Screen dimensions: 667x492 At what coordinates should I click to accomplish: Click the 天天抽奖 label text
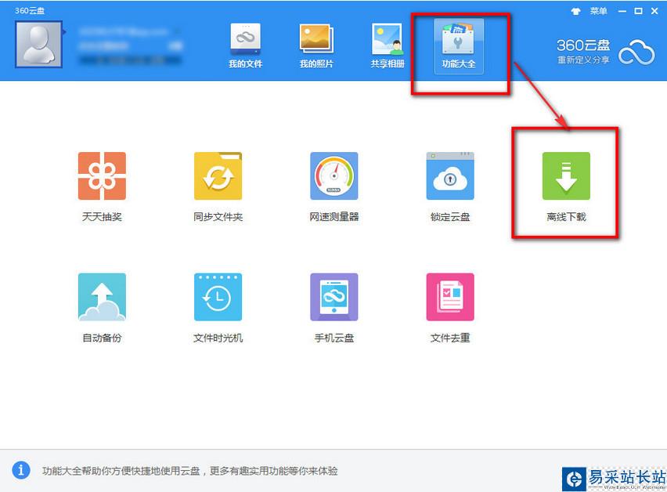102,217
